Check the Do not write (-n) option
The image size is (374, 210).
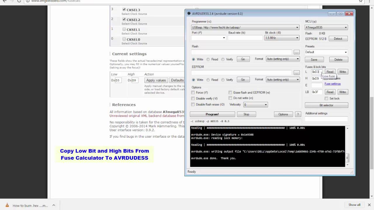(230, 98)
